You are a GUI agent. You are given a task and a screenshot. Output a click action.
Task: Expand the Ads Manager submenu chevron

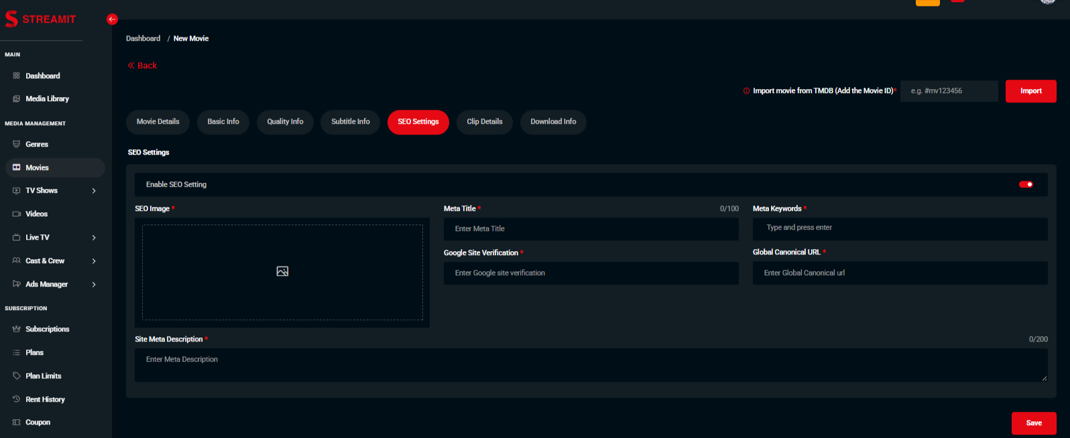tap(94, 285)
